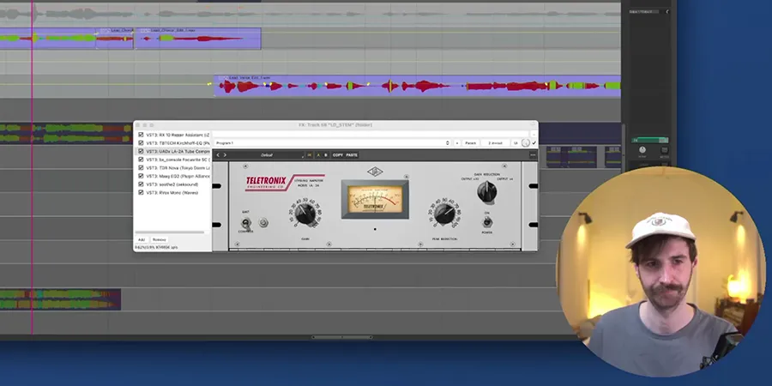Click the screw control beside Limit/Compress switch
Screen dimensions: 772x386
click(263, 222)
